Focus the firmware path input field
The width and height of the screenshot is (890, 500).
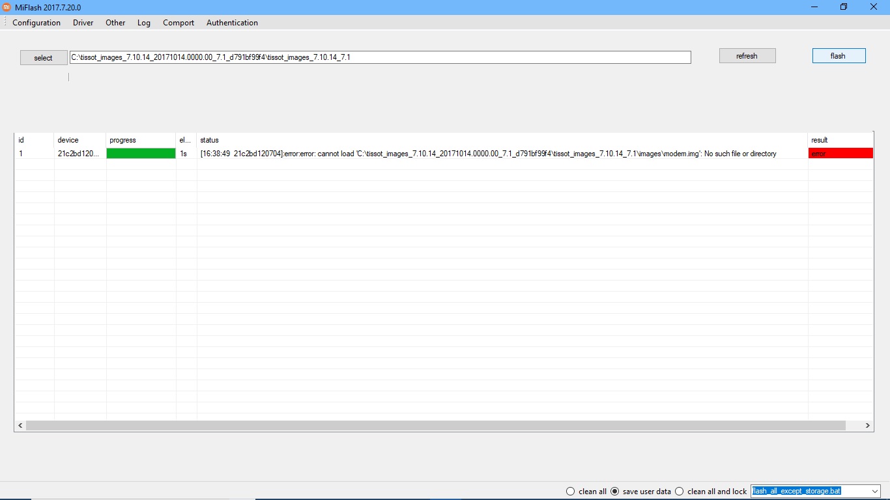click(x=380, y=57)
